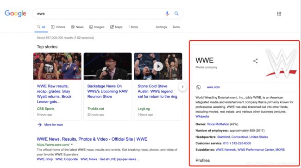
Task: Click the WWE logo image in panel
Action: pos(281,63)
